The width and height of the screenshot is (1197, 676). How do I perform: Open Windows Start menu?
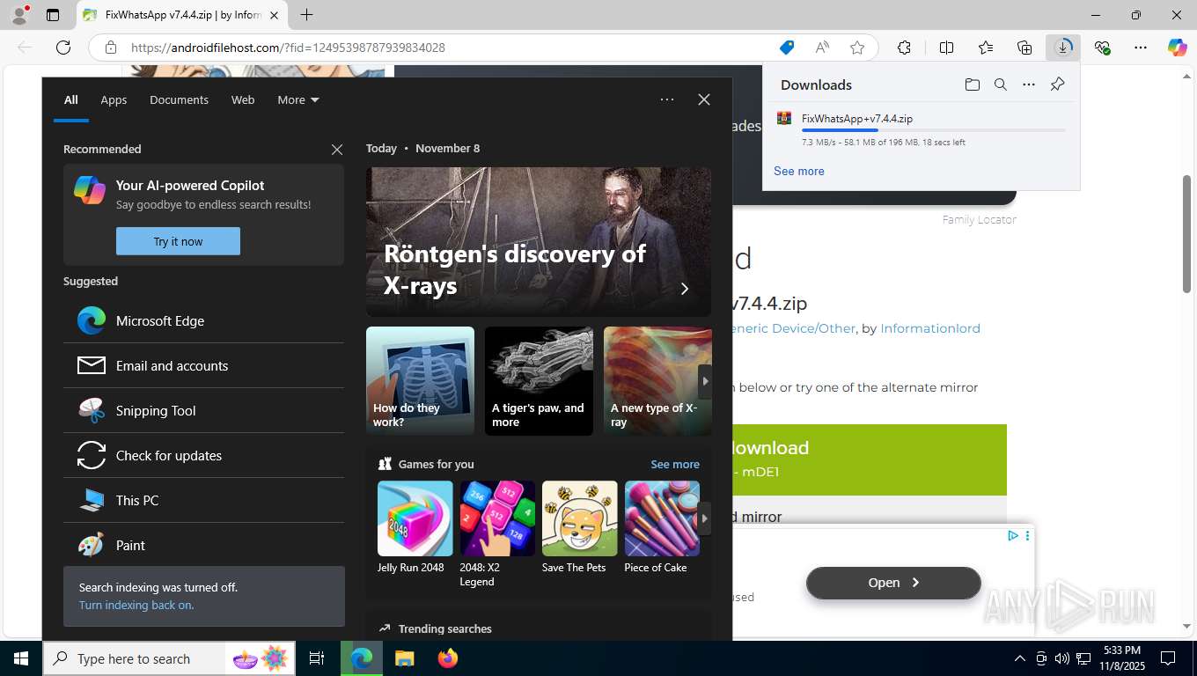point(21,658)
